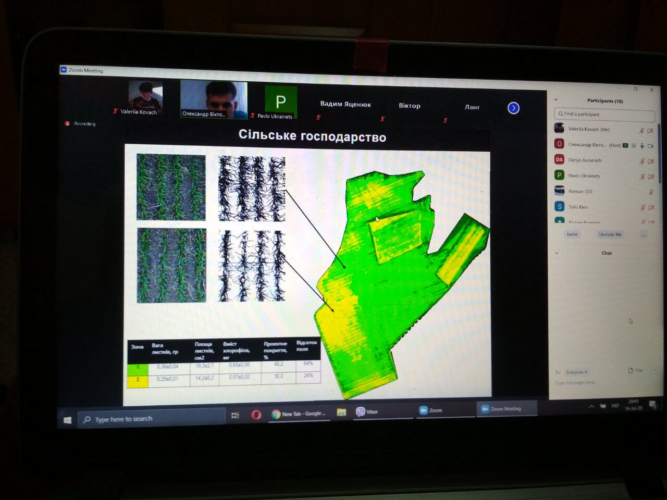Collapse the Participants panel chevron
The image size is (667, 500).
555,99
